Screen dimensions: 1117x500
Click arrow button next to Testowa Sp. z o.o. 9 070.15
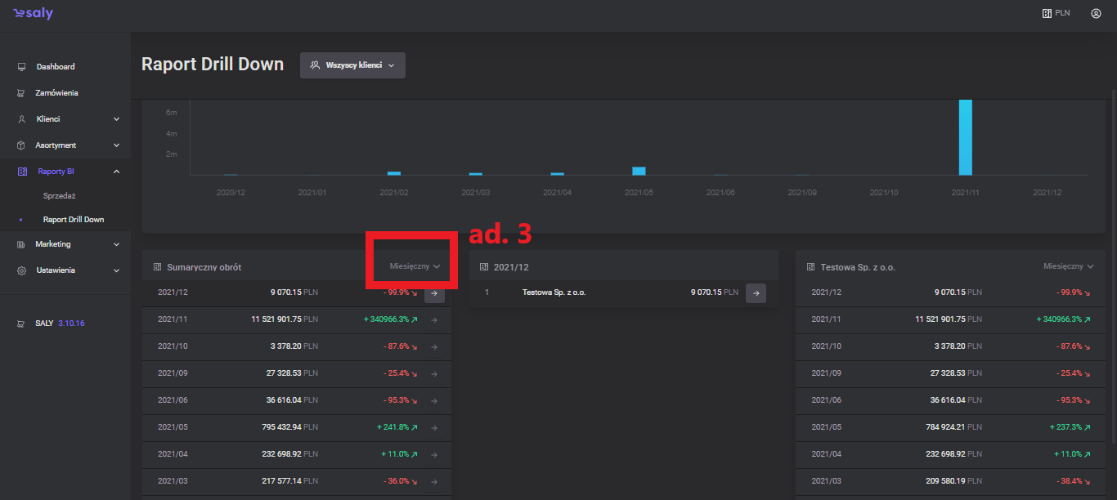click(756, 292)
